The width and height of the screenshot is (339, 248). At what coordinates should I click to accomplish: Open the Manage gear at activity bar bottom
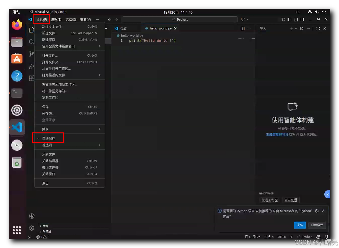32,228
